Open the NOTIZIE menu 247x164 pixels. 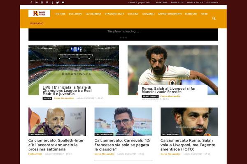click(x=61, y=14)
